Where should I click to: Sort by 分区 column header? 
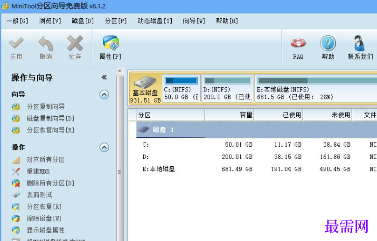tap(170, 115)
